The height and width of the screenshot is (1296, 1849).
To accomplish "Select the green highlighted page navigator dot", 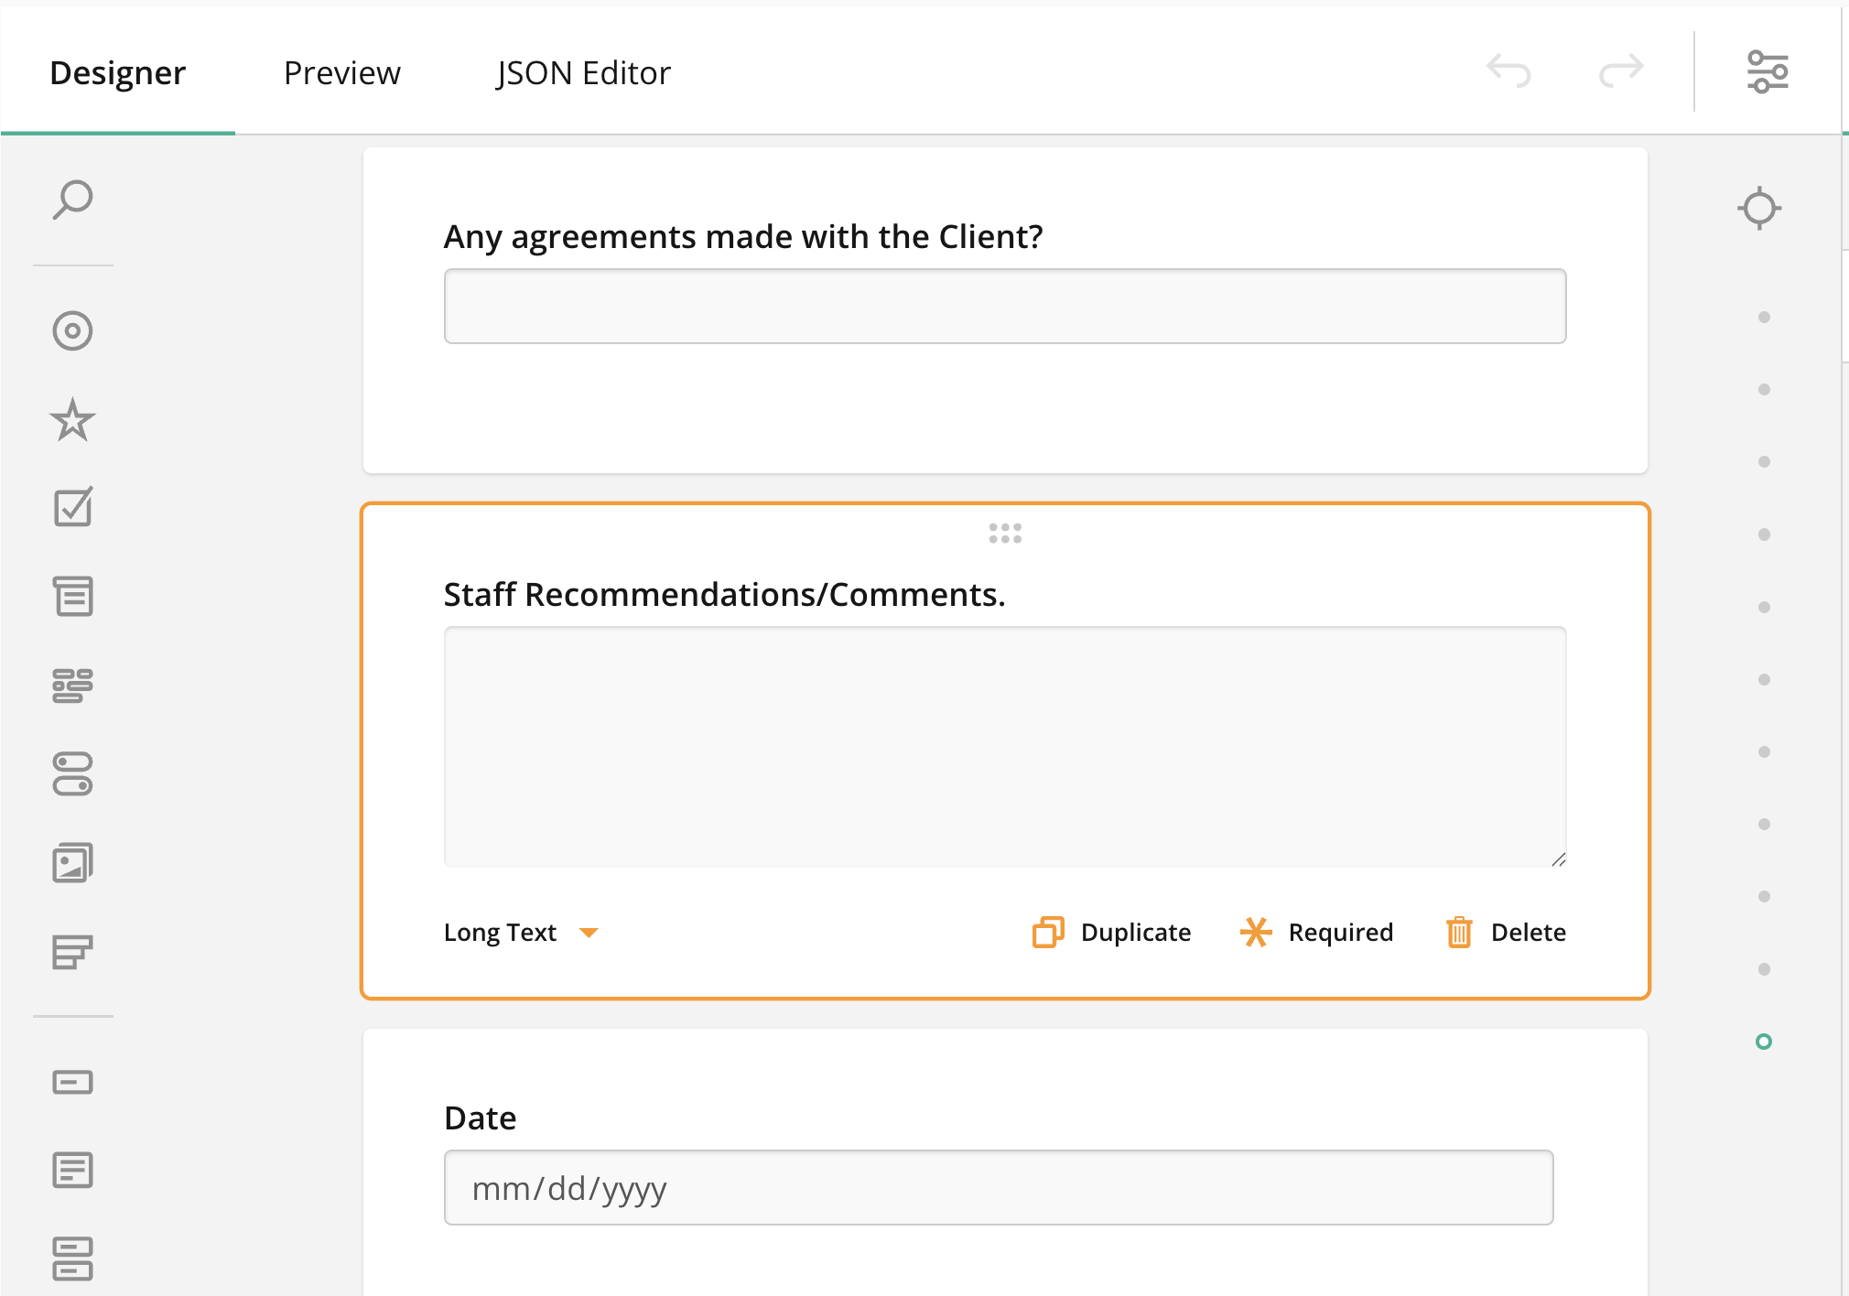I will point(1763,1042).
